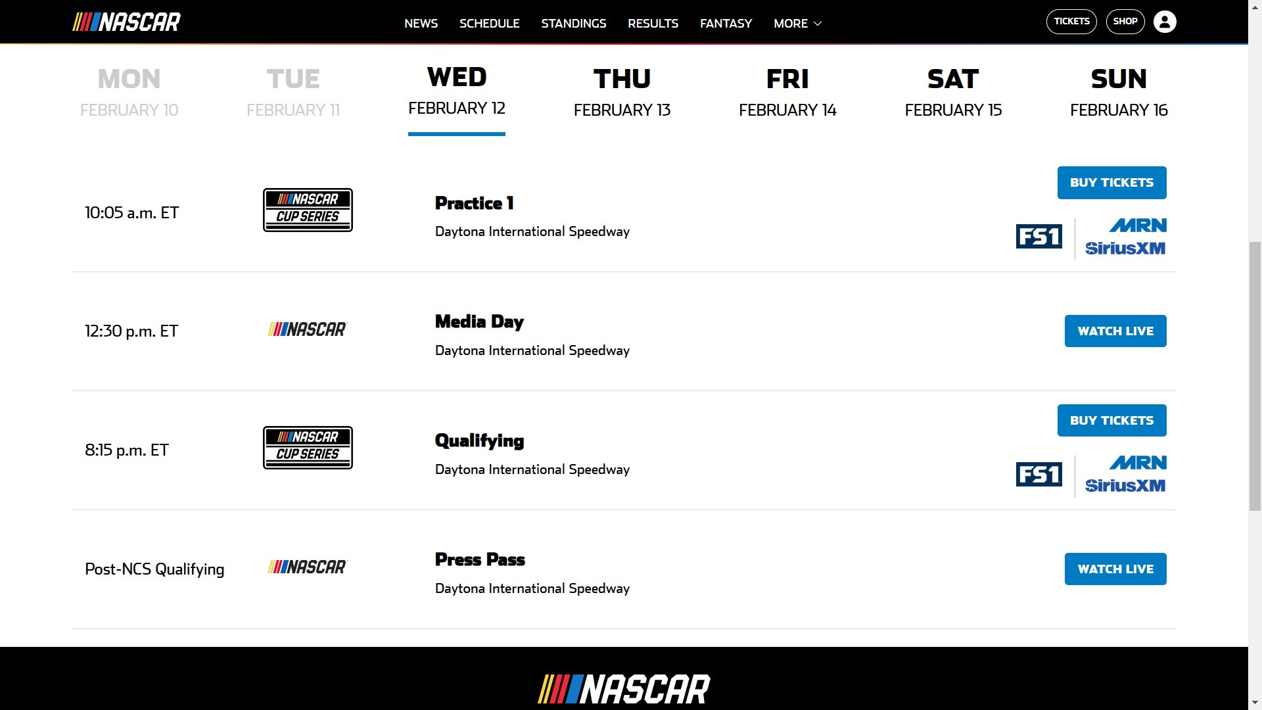1262x710 pixels.
Task: Click NASCAR Cup Series logo for Practice 1
Action: point(308,210)
